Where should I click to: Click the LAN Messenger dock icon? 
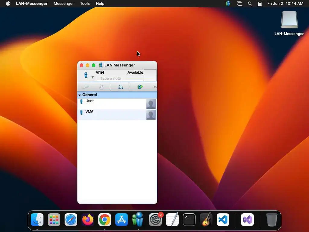click(138, 219)
